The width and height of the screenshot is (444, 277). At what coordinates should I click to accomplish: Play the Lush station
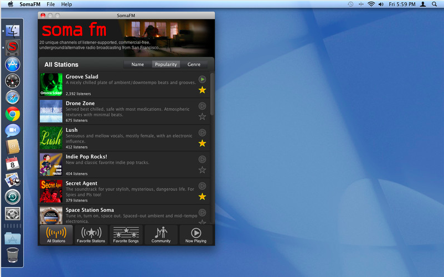pyautogui.click(x=202, y=132)
